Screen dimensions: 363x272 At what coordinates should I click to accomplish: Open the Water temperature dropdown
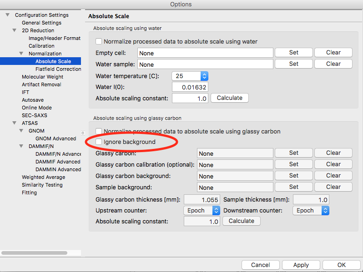point(190,76)
